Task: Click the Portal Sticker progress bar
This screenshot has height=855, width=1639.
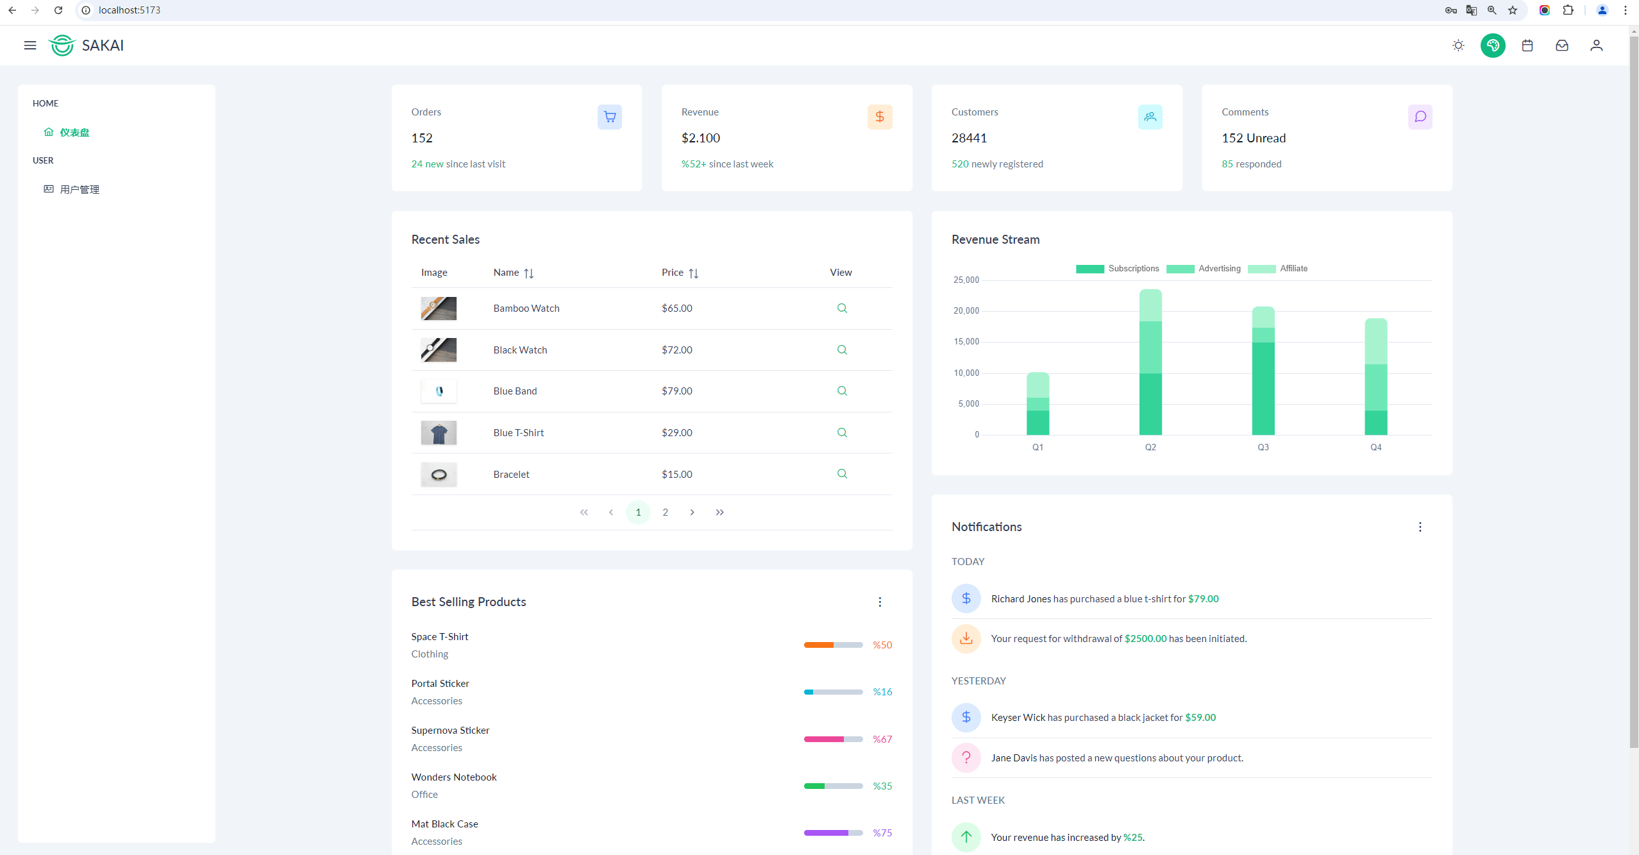Action: click(833, 692)
